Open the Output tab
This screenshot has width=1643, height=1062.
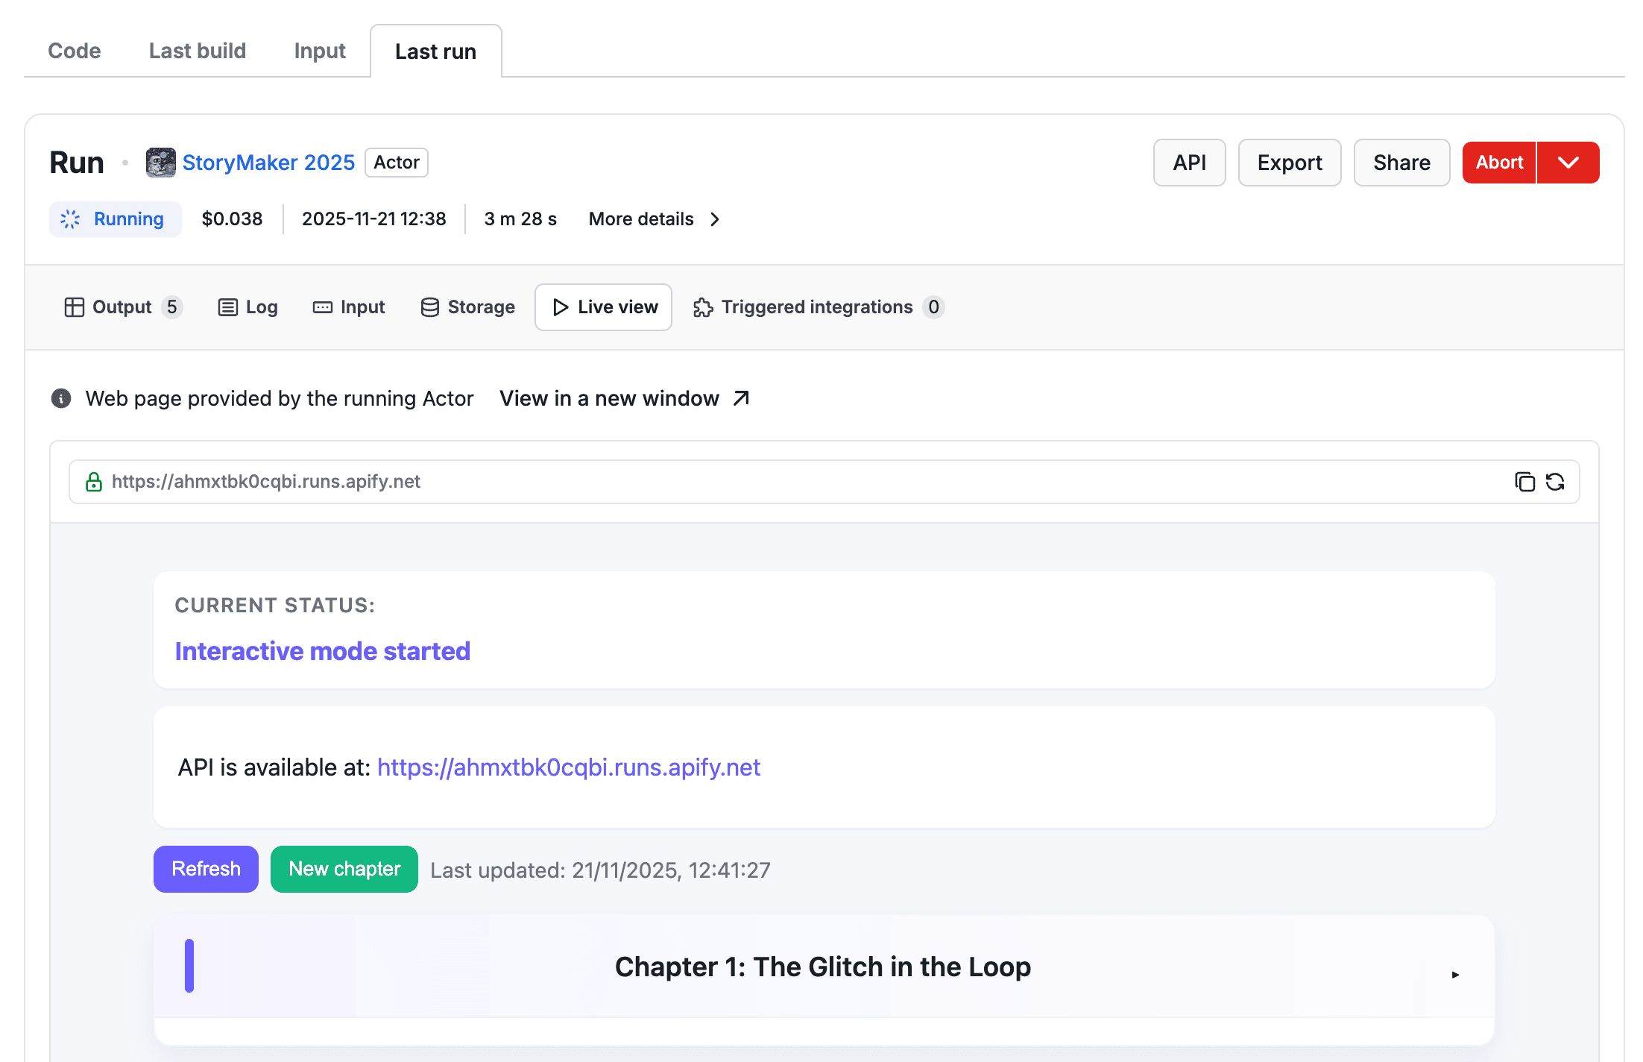click(122, 307)
